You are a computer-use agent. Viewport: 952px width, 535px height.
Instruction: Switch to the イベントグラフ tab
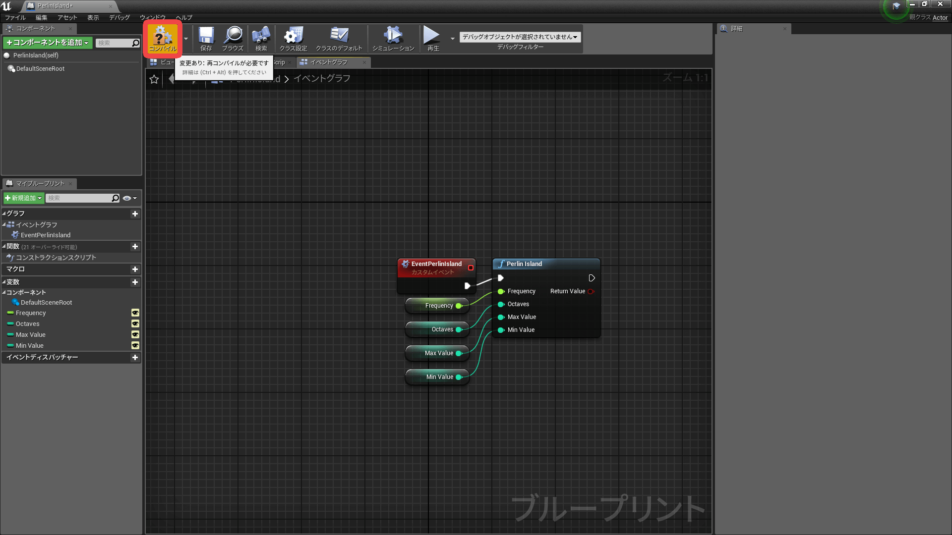(x=328, y=62)
